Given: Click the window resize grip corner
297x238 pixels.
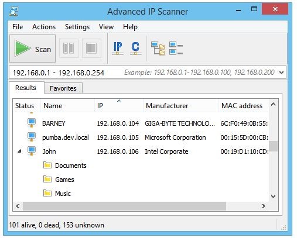Looking at the screenshot, I should [284, 227].
